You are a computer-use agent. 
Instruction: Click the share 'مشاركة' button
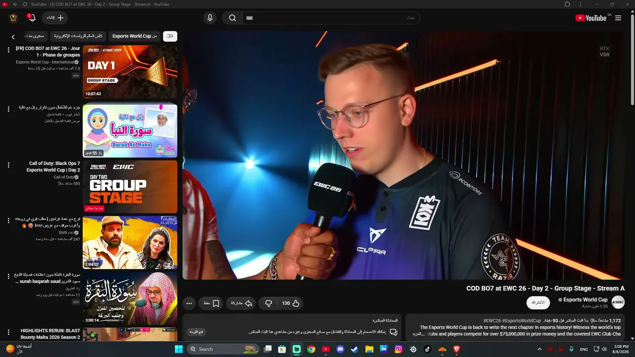coord(242,303)
